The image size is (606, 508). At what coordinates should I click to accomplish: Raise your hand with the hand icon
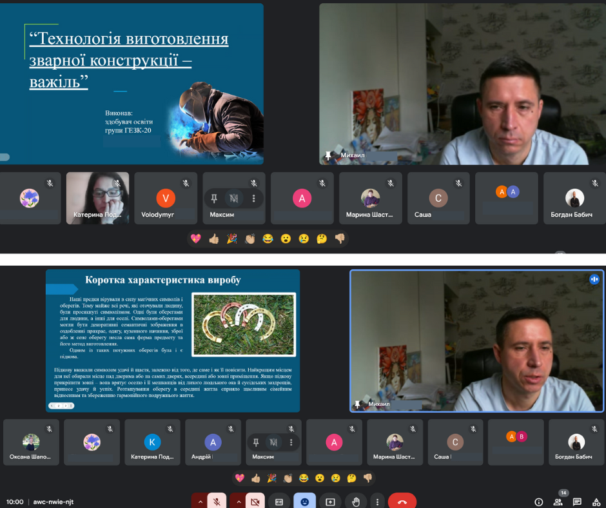tap(356, 502)
